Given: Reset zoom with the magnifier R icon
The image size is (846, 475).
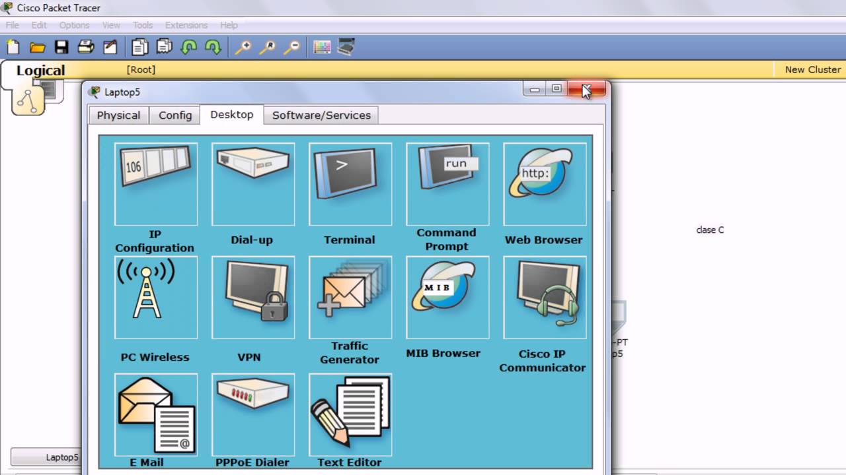Looking at the screenshot, I should [267, 47].
